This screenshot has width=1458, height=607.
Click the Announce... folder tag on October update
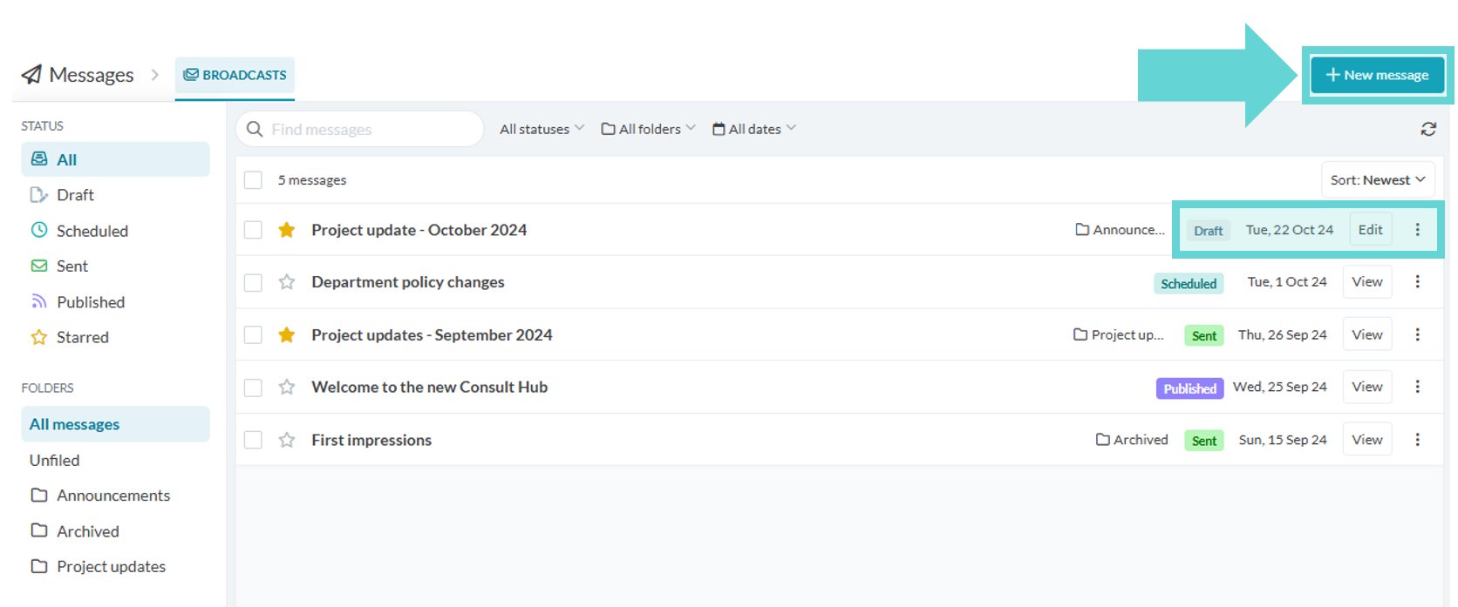[1120, 230]
